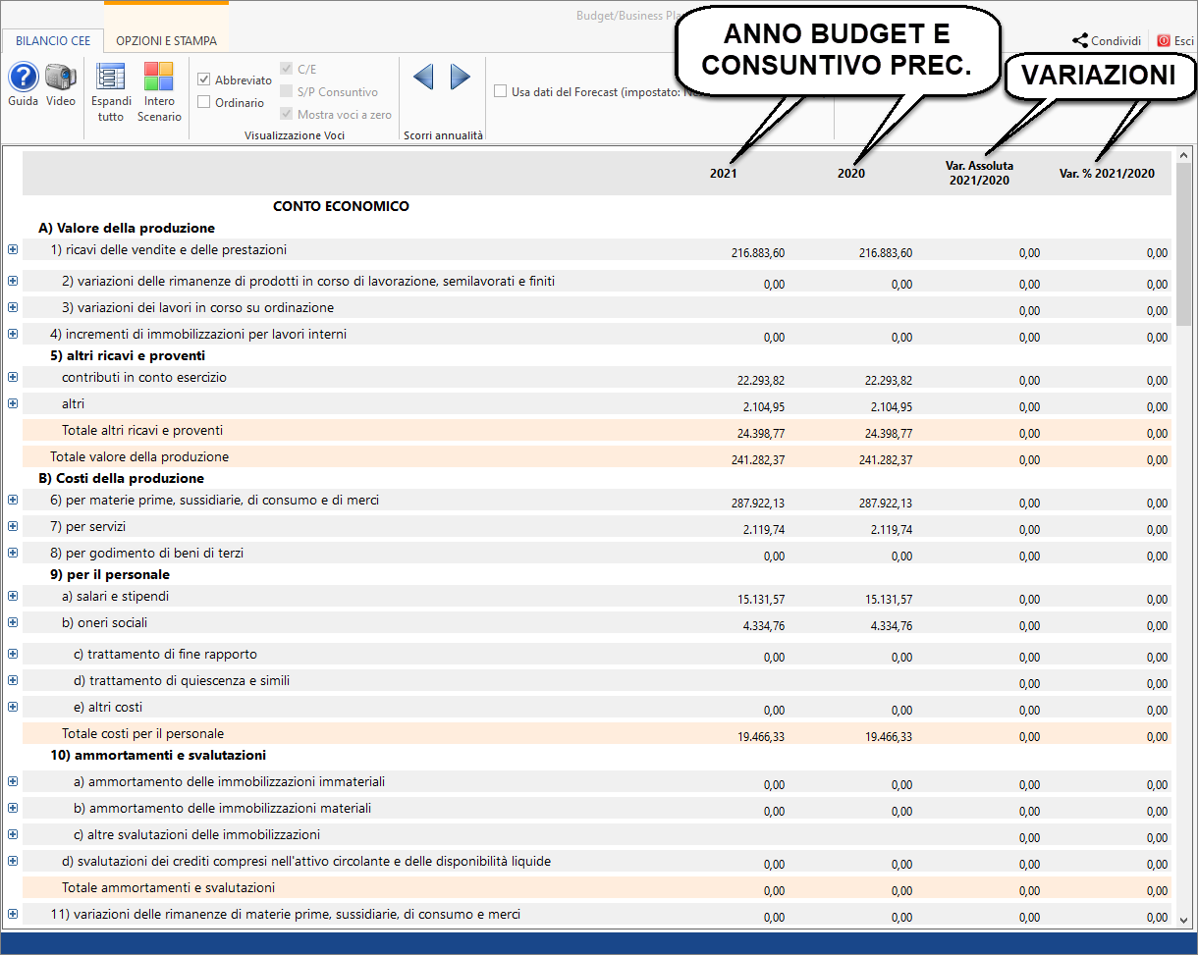This screenshot has height=955, width=1198.
Task: Click 2020 value 287.922,13 for materie prime
Action: coord(886,504)
